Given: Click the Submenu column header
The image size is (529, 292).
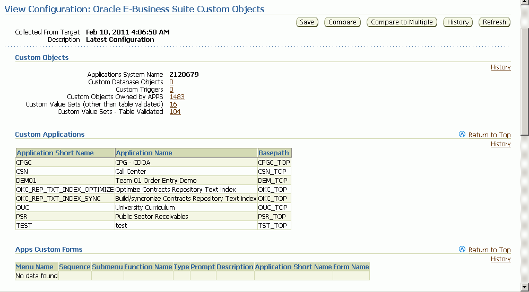Looking at the screenshot, I should (x=107, y=267).
